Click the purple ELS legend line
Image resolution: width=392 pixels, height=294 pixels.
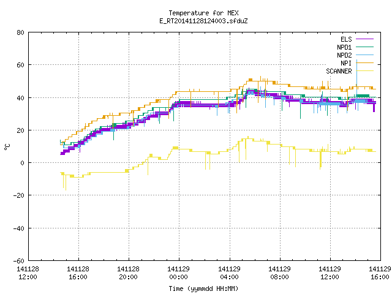coord(364,39)
